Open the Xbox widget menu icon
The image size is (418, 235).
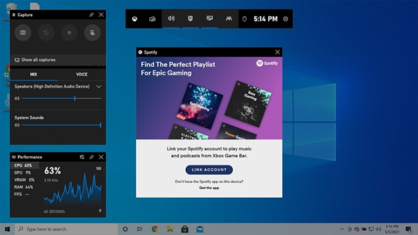pyautogui.click(x=134, y=19)
